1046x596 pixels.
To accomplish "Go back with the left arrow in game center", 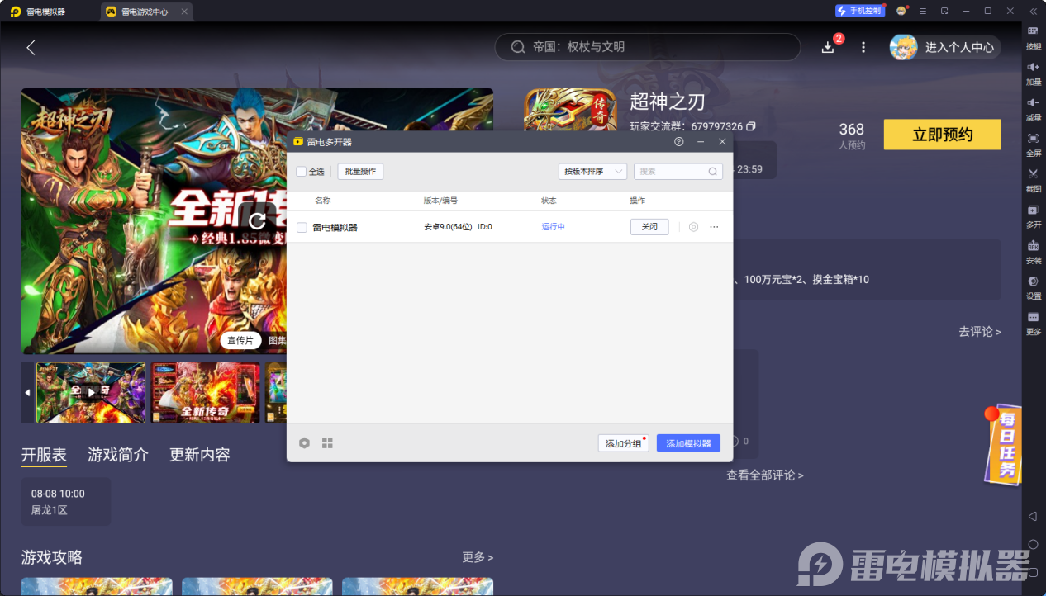I will pyautogui.click(x=31, y=47).
